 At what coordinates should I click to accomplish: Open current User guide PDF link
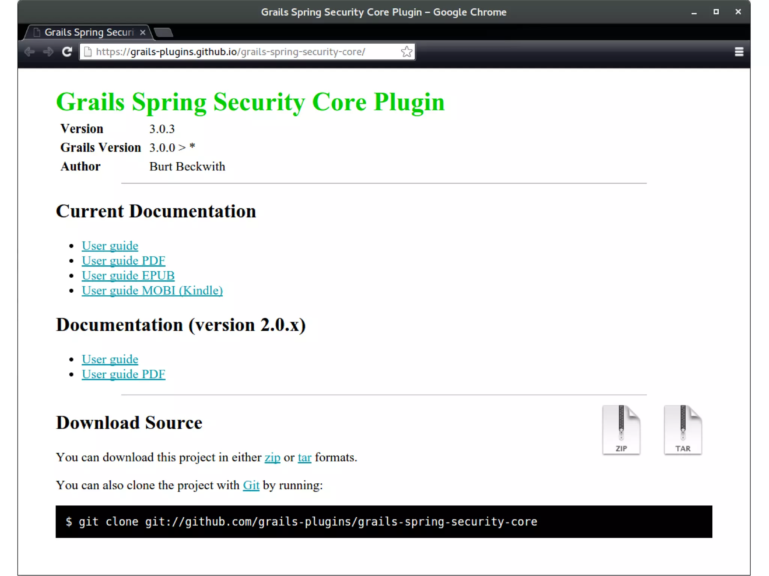[123, 261]
